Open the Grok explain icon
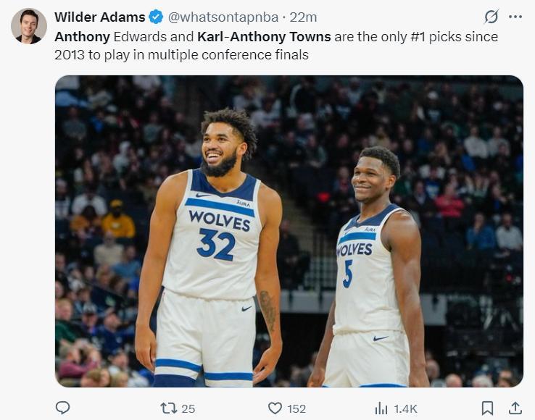The height and width of the screenshot is (420, 535). point(492,17)
